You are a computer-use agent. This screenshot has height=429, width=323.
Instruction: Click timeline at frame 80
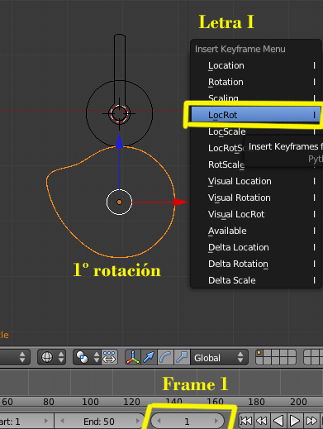(49, 402)
